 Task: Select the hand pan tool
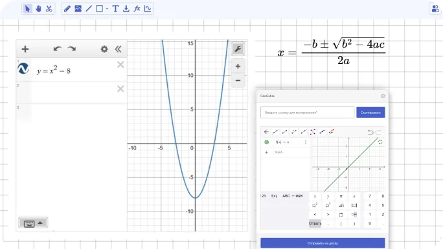[38, 9]
